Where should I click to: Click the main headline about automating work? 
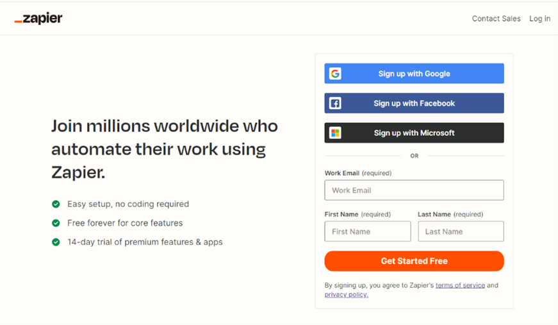click(x=165, y=149)
